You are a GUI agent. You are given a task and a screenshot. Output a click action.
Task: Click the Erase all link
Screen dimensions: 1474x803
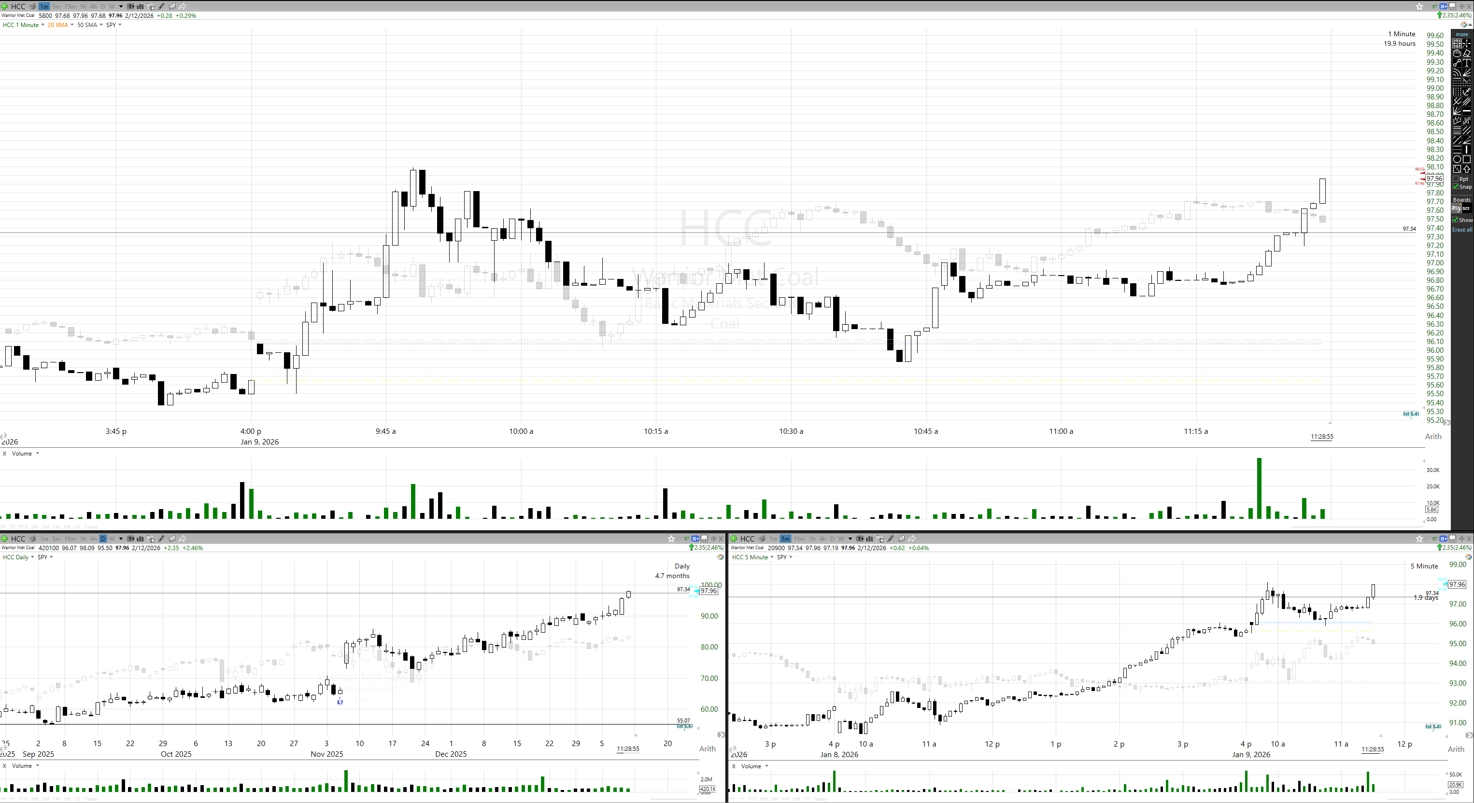pyautogui.click(x=1462, y=230)
